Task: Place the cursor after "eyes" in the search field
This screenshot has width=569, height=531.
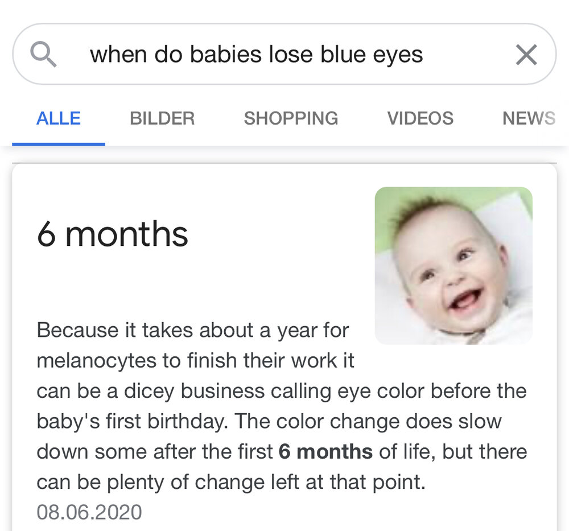Action: pos(424,55)
